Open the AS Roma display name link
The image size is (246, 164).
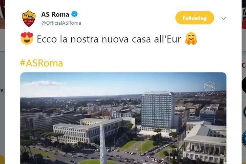[x=55, y=14]
